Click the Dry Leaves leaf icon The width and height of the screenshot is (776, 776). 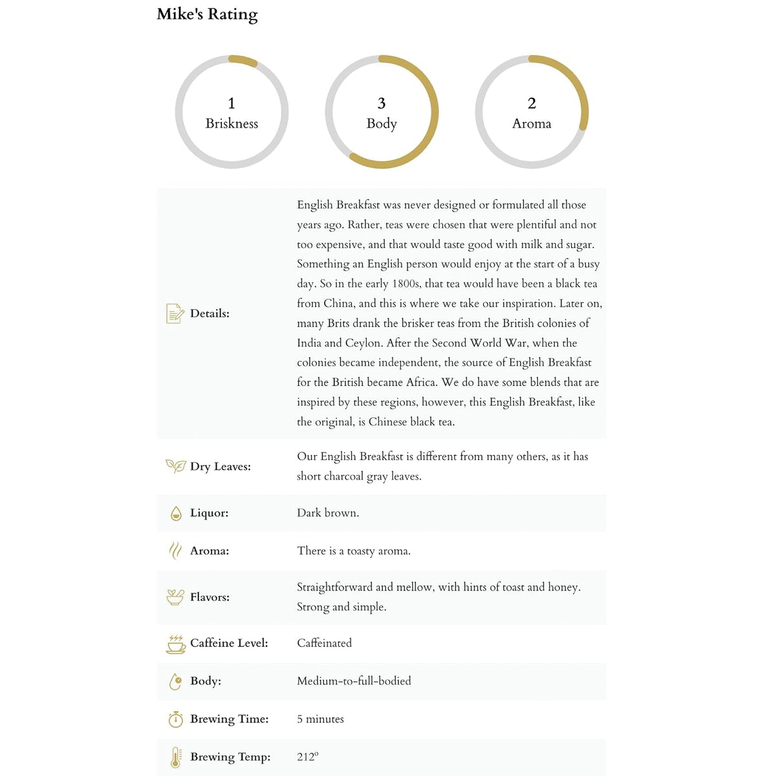click(x=175, y=466)
